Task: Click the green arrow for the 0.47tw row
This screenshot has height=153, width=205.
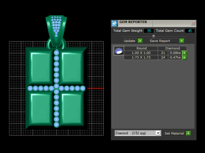Action: pyautogui.click(x=184, y=57)
